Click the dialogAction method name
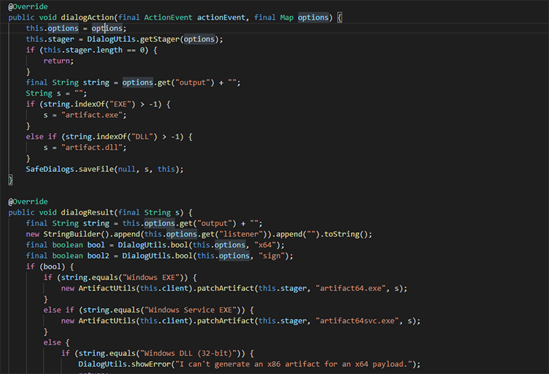 coord(87,17)
